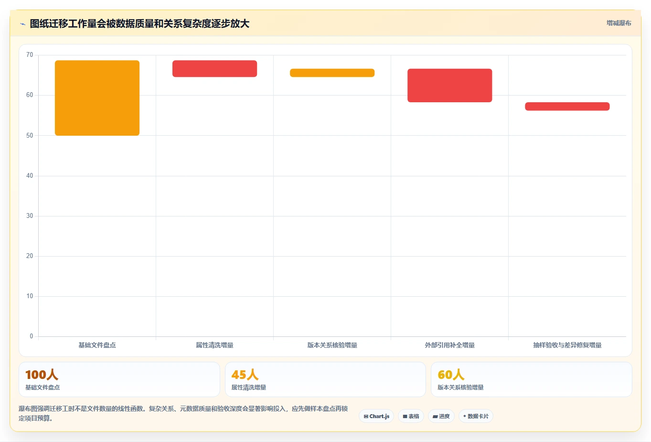Click the x-axis label 属性清洗增量

pos(214,345)
